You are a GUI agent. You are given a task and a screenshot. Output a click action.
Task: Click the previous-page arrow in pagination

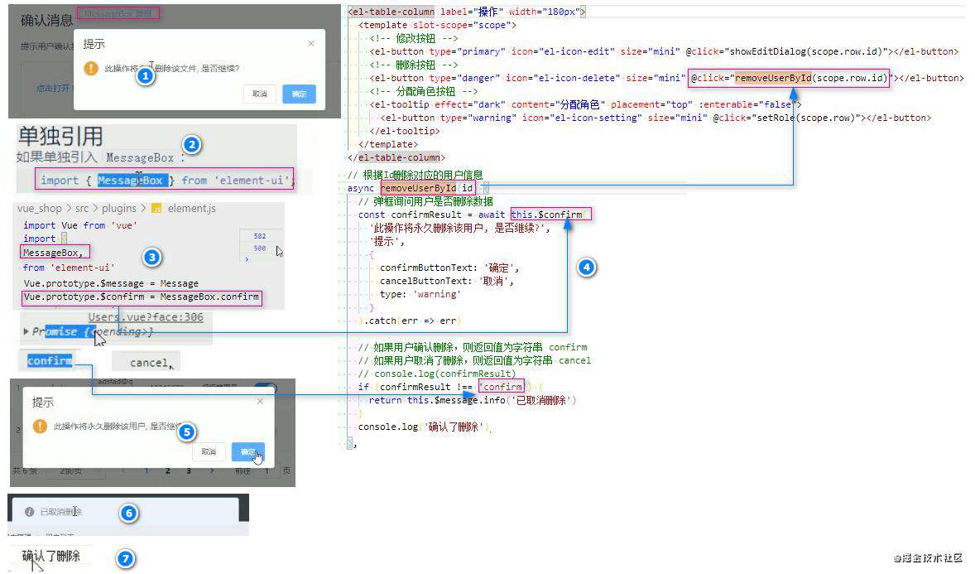coord(124,471)
